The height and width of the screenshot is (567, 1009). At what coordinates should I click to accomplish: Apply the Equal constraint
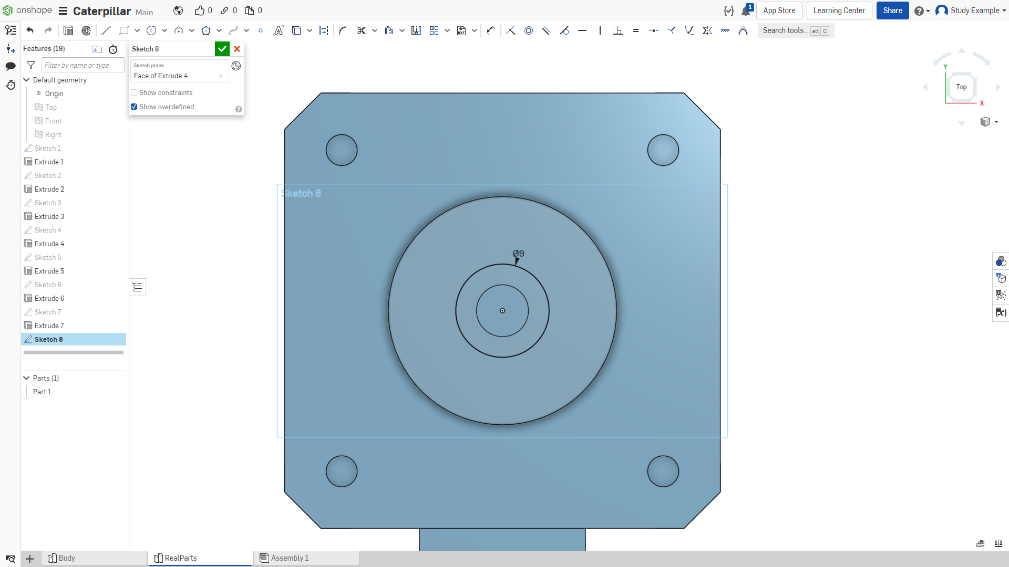pyautogui.click(x=636, y=30)
